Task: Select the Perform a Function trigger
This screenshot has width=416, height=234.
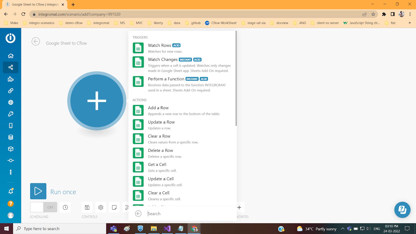Action: pos(182,84)
